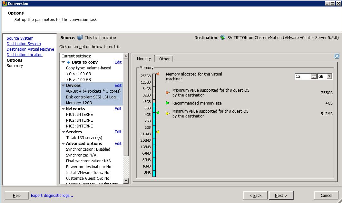
Task: Click orange maximum marker on memory bar
Action: click(158, 74)
